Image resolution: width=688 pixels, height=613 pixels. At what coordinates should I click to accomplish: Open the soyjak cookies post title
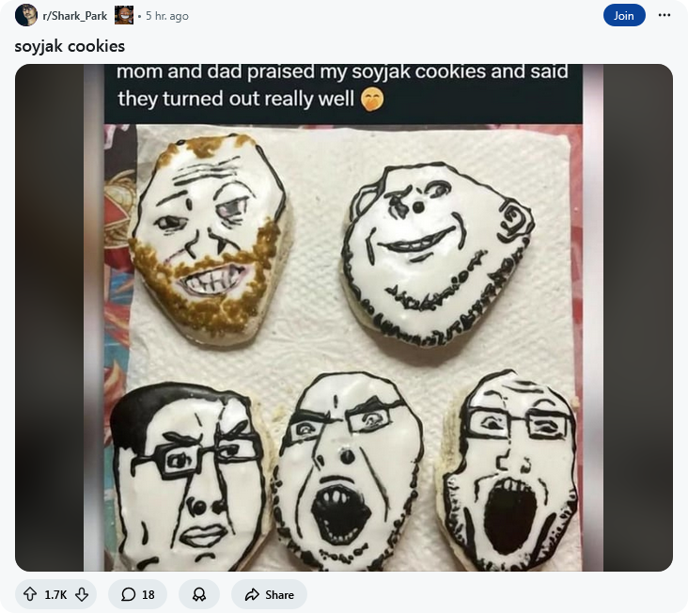pos(70,46)
